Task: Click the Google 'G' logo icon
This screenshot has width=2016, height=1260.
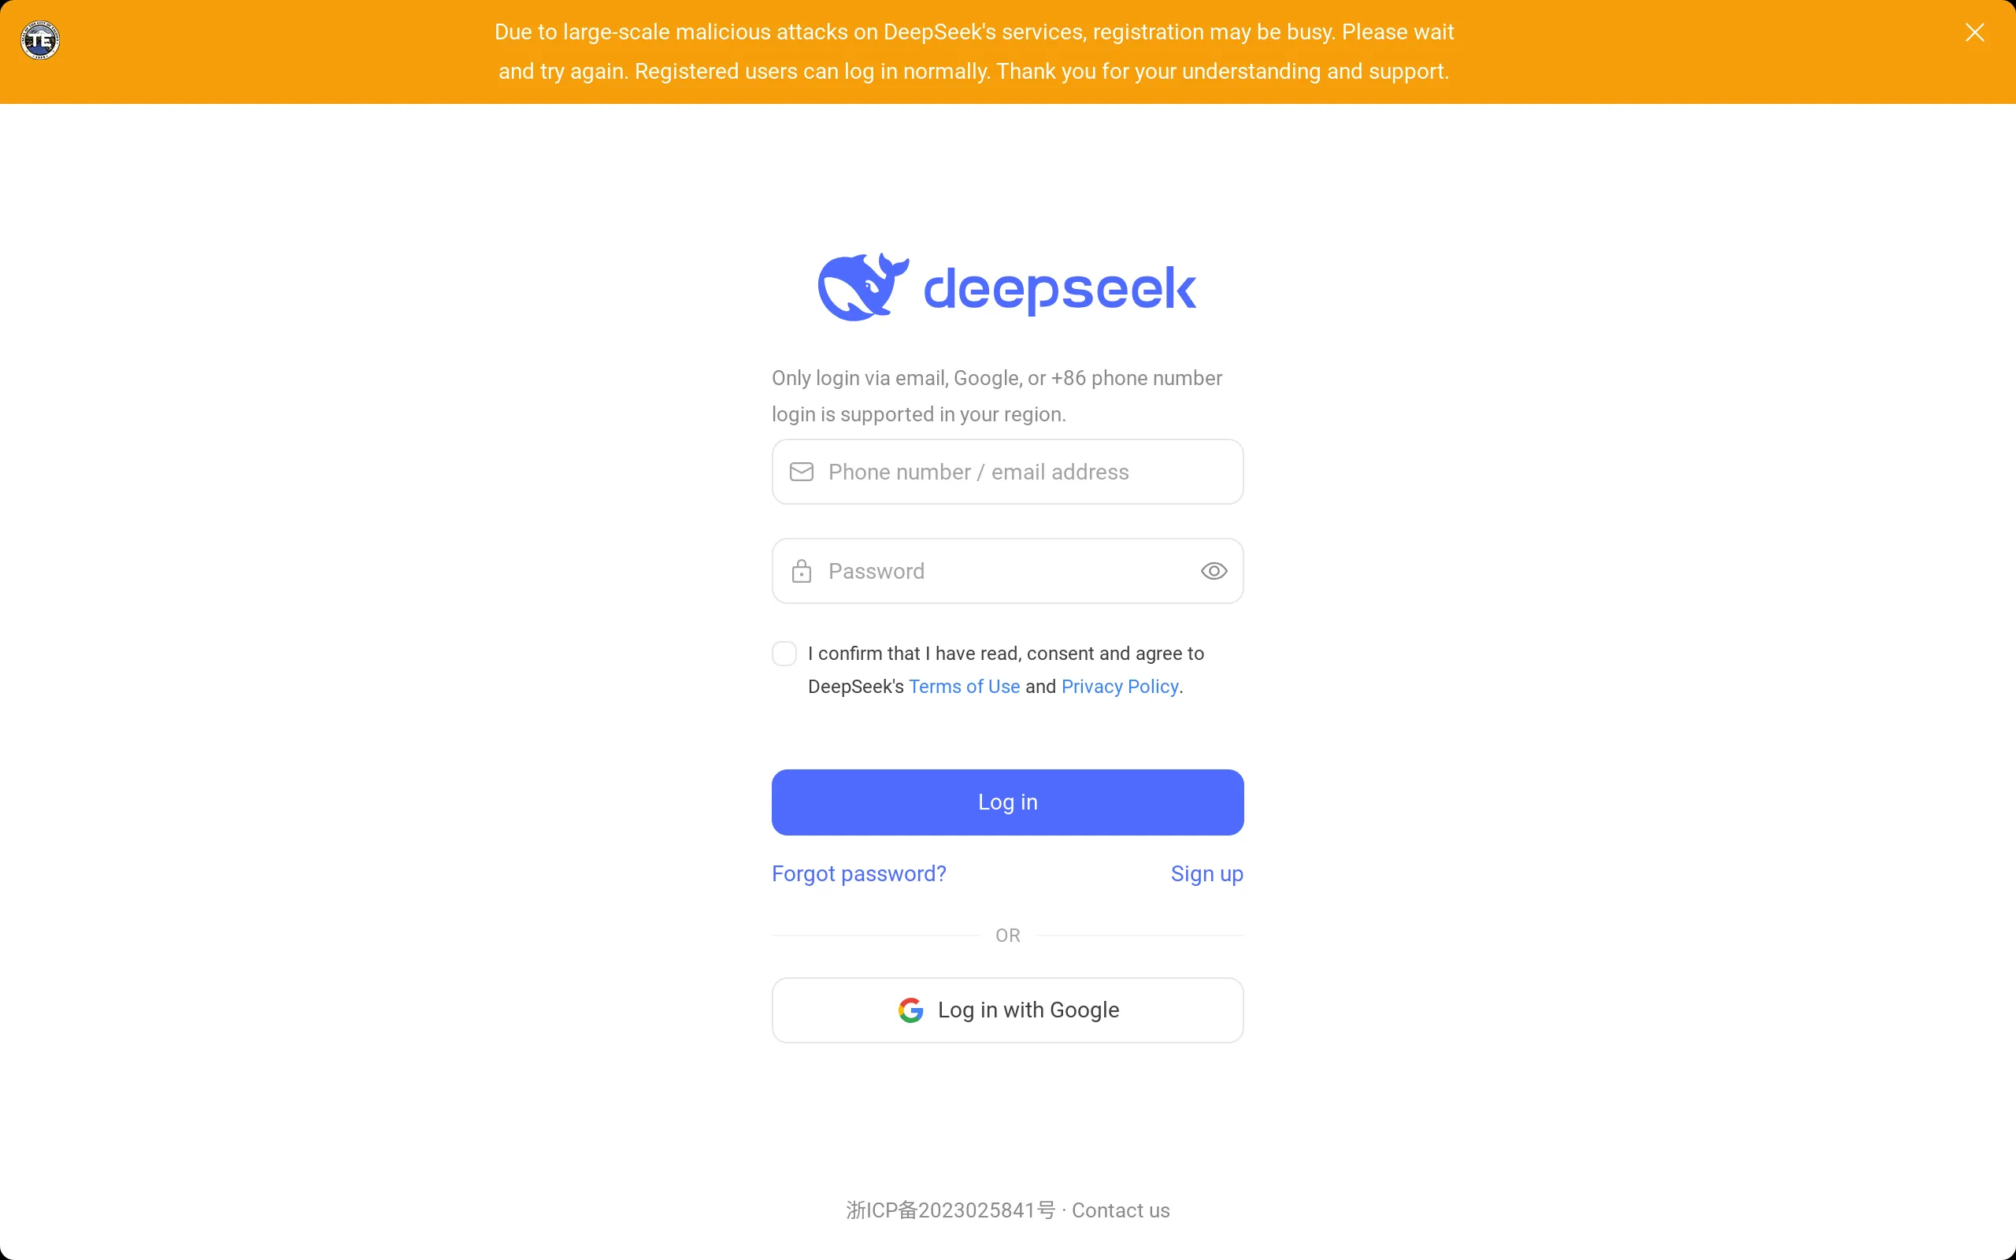Action: 910,1009
